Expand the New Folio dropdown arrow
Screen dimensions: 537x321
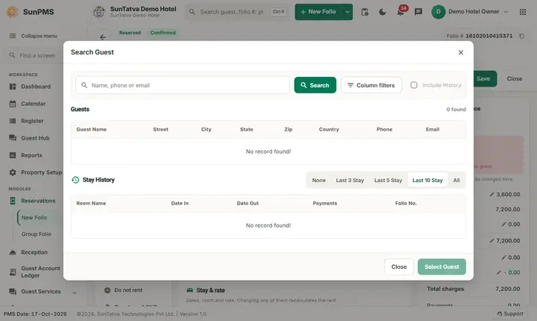coord(348,12)
